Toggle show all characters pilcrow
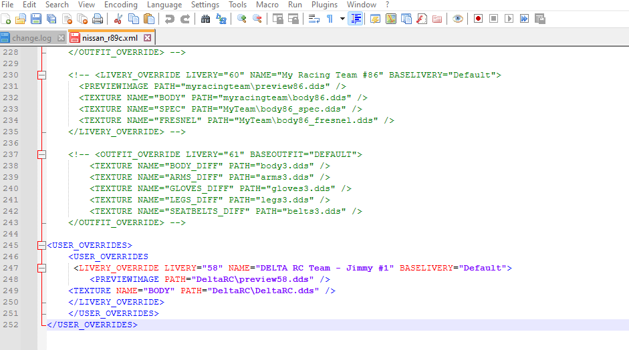Image resolution: width=629 pixels, height=350 pixels. tap(330, 19)
